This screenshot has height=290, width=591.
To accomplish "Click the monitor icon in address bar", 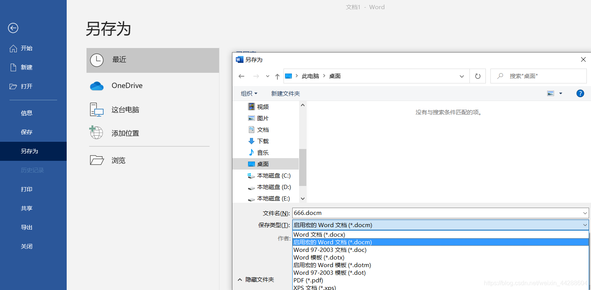I will coord(288,76).
